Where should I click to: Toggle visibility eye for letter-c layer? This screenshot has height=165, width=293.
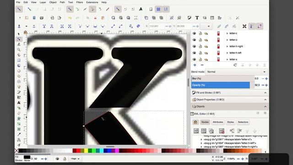pyautogui.click(x=194, y=33)
